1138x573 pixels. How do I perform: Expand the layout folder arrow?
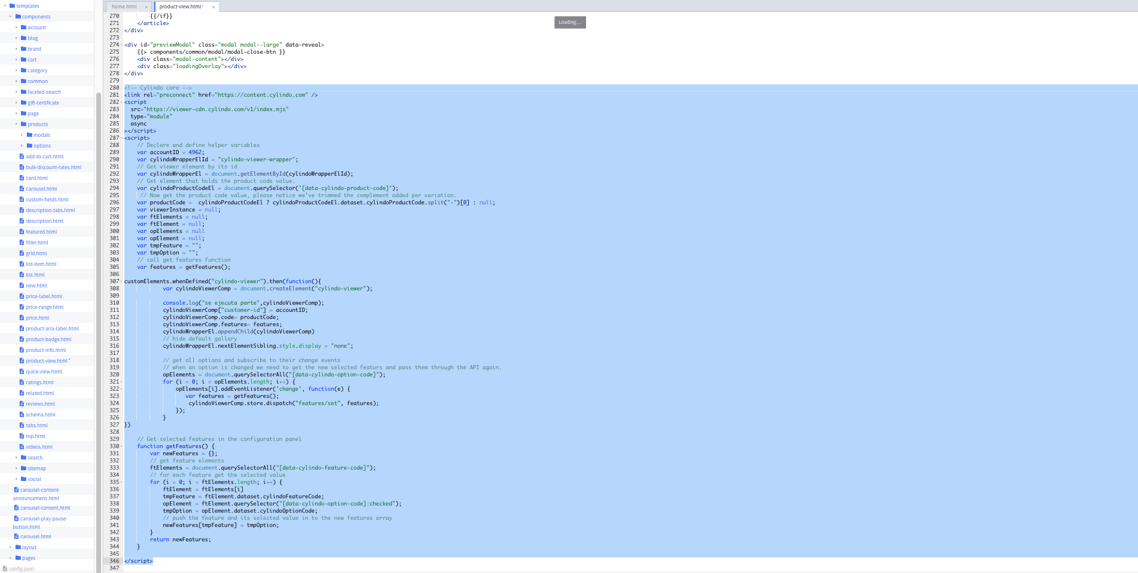(11, 547)
